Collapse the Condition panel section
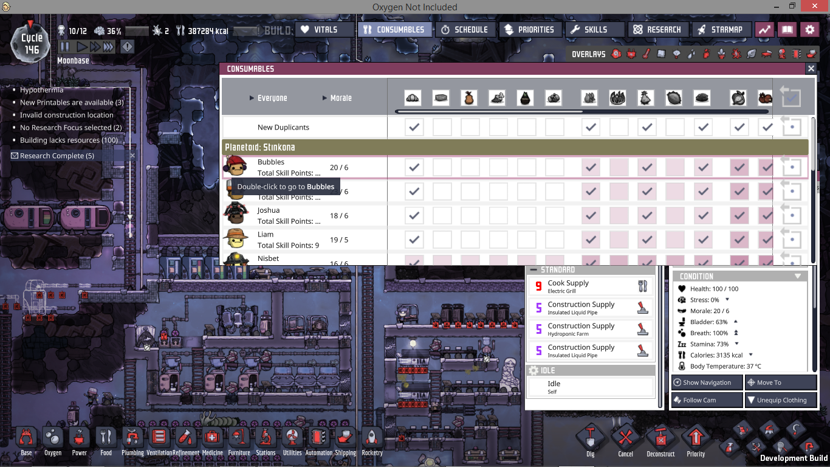The image size is (830, 467). click(x=798, y=276)
